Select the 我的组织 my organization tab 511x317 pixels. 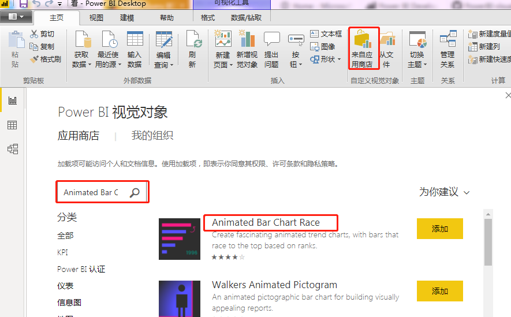(152, 136)
